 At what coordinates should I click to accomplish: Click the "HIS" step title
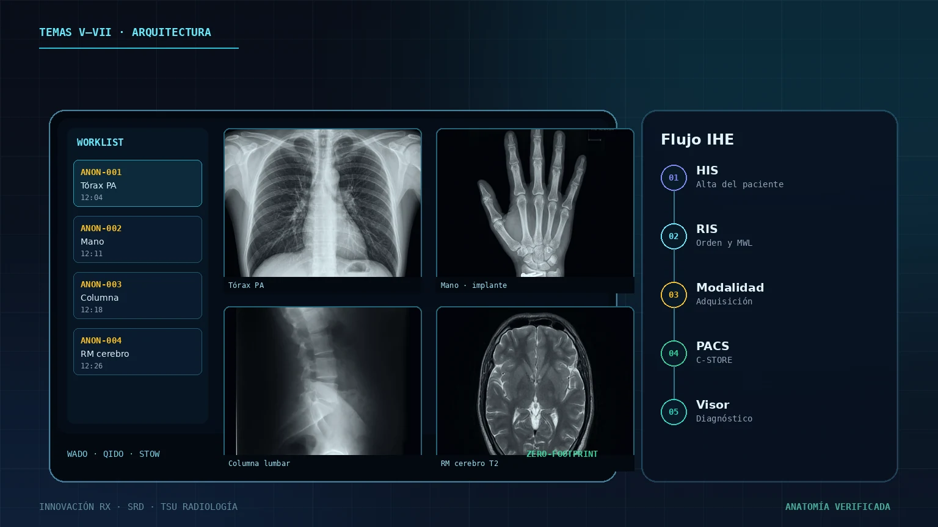coord(707,170)
